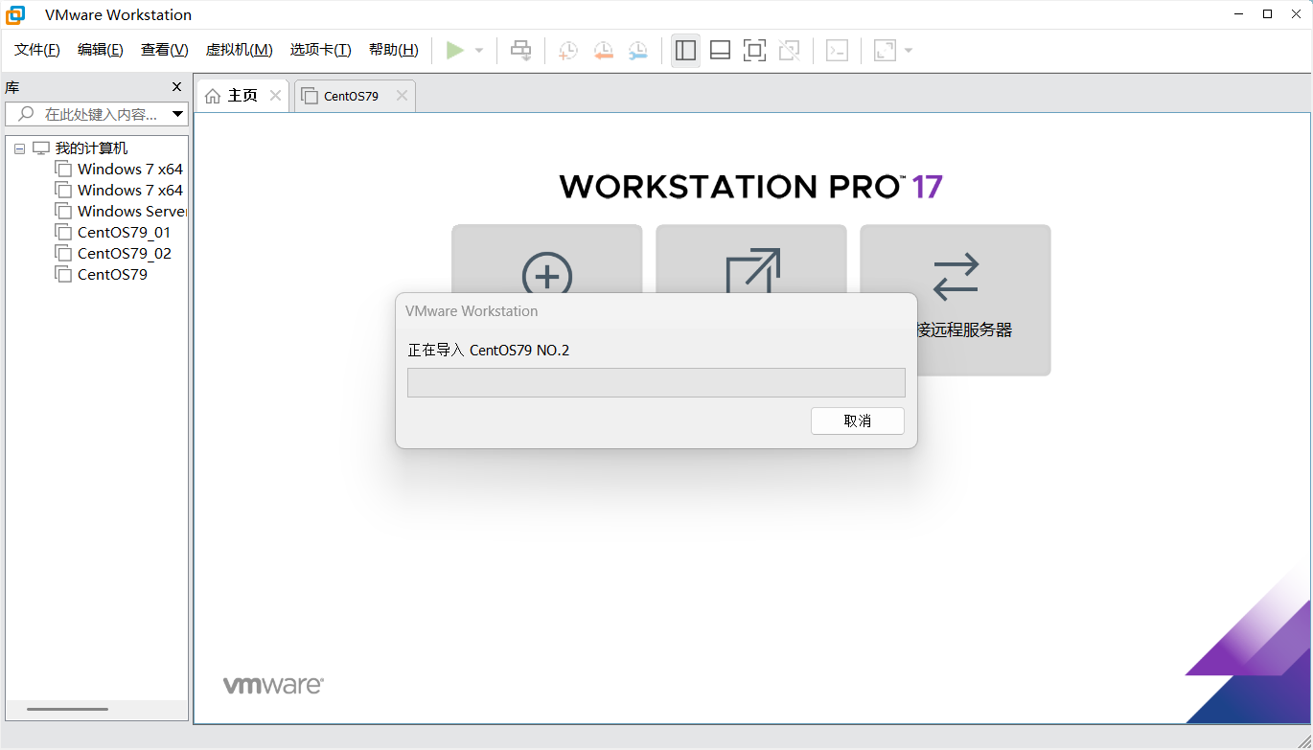Open the 选项卡(T) menu
Screen dimensions: 1313x750
321,50
